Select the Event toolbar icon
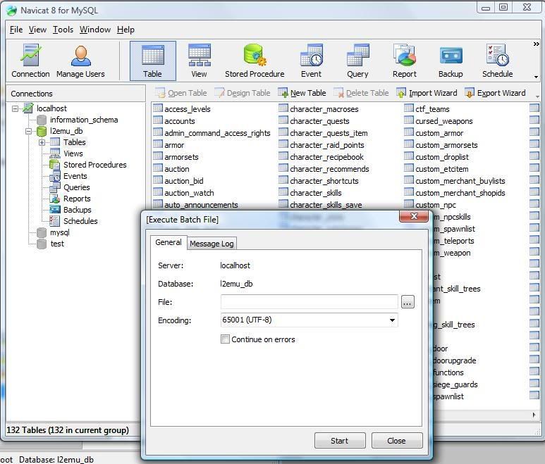The width and height of the screenshot is (545, 464). [311, 61]
